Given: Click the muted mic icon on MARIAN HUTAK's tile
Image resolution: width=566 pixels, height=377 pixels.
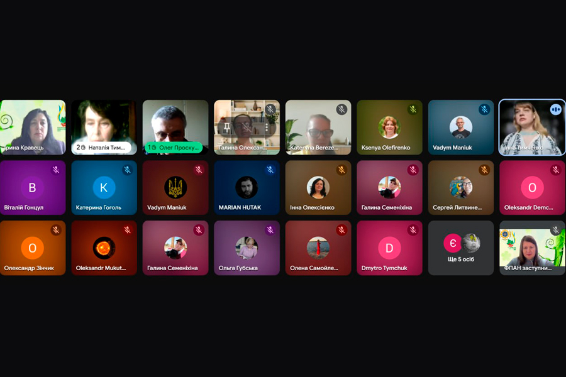Looking at the screenshot, I should [270, 170].
